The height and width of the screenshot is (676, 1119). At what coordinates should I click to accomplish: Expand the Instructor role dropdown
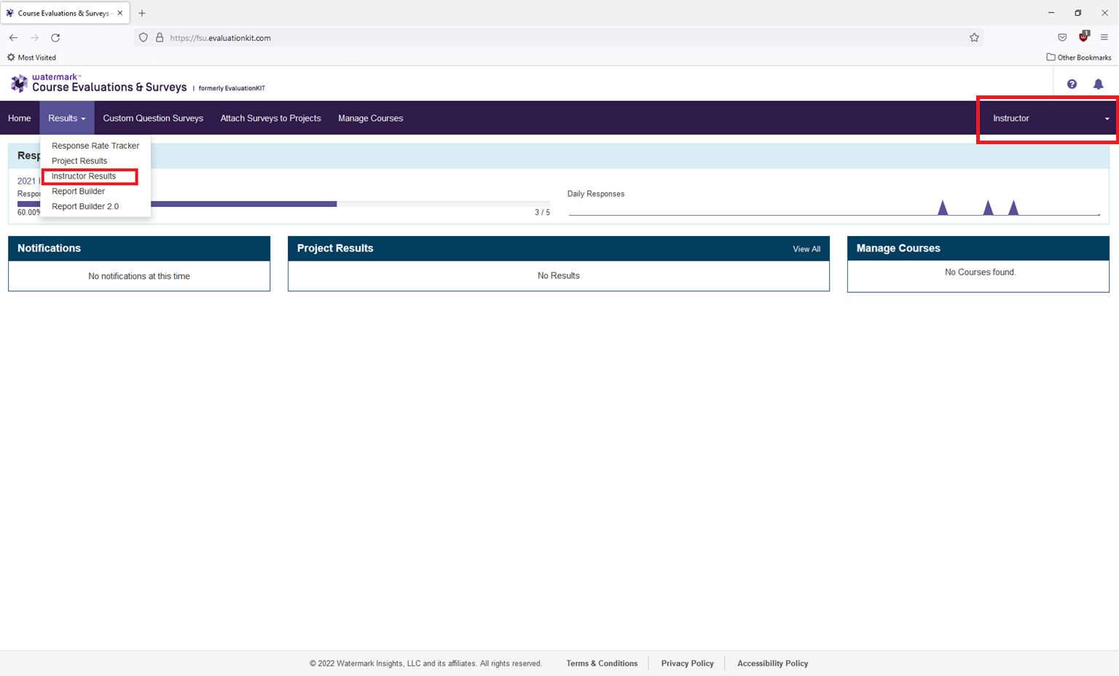(x=1048, y=119)
